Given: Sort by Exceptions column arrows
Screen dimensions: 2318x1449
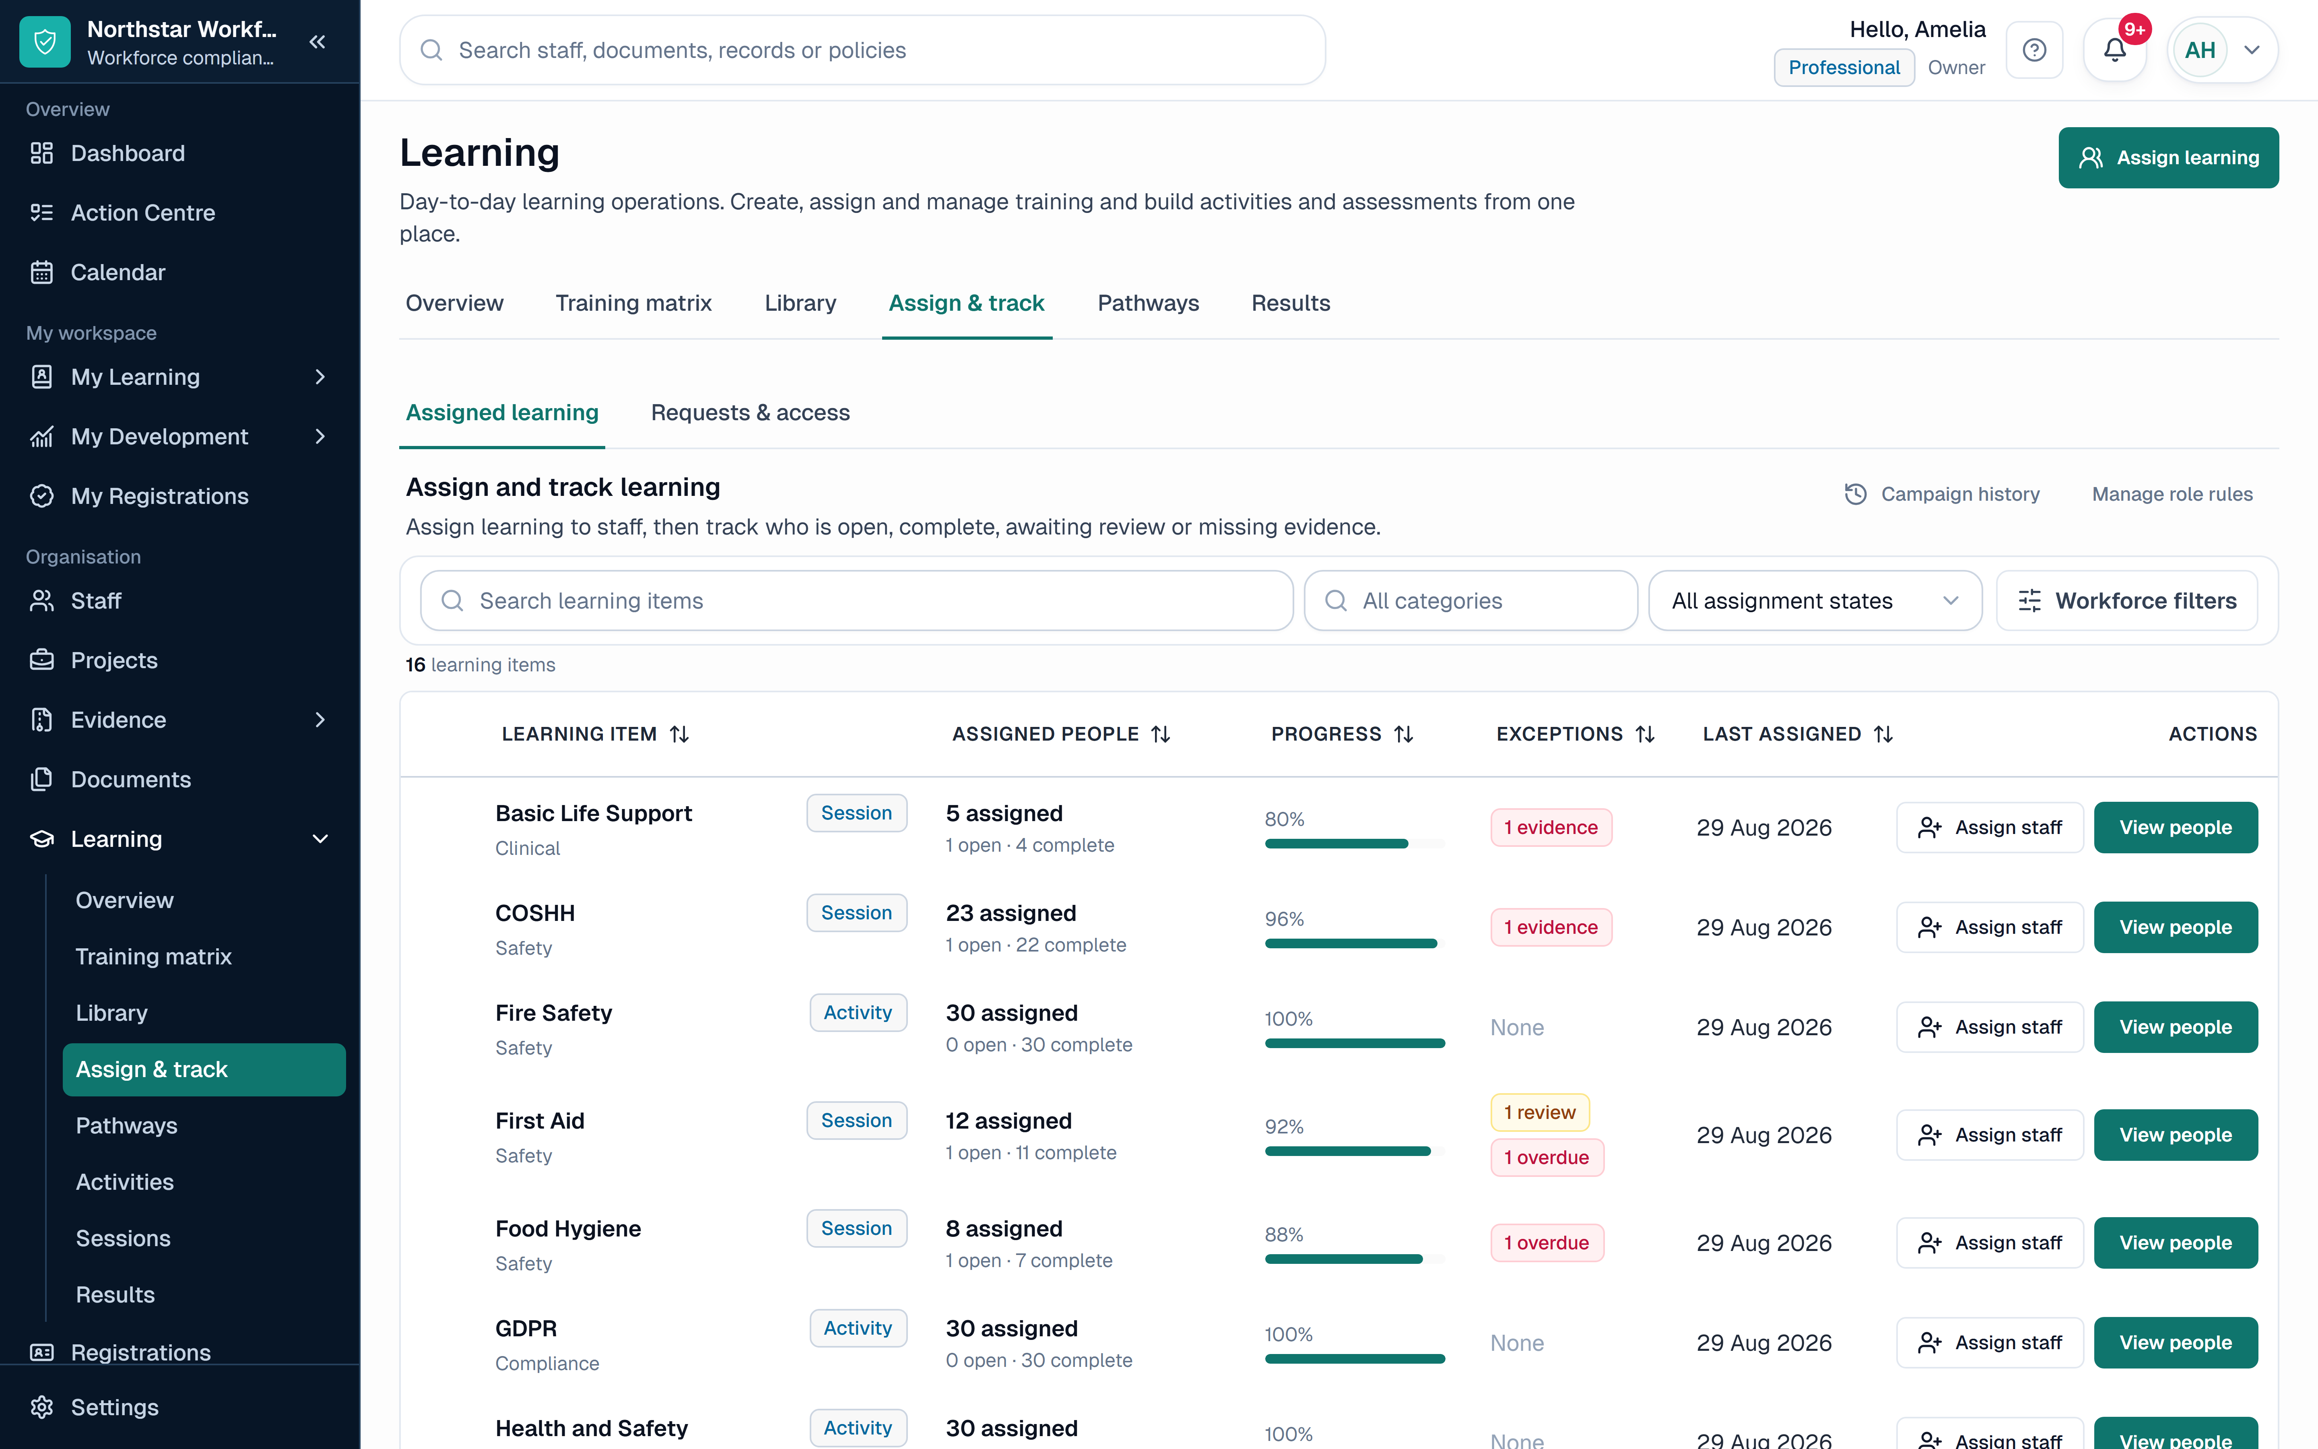Looking at the screenshot, I should pos(1646,734).
